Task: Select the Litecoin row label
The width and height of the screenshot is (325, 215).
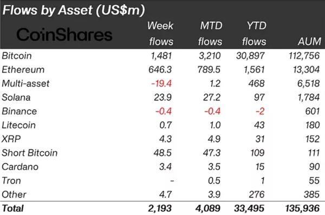Action: click(x=18, y=125)
